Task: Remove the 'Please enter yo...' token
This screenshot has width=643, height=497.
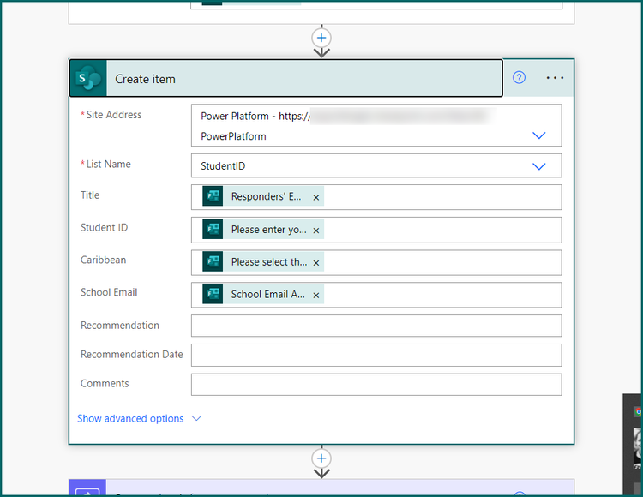Action: click(x=316, y=231)
